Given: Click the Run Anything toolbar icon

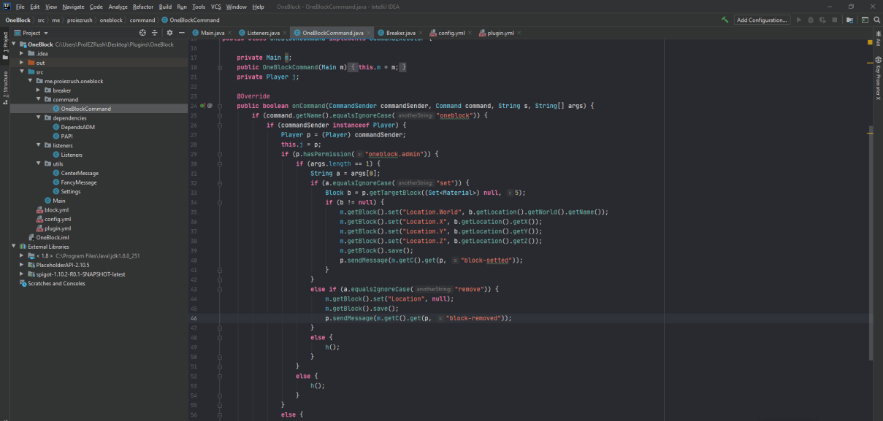Looking at the screenshot, I should coord(865,20).
